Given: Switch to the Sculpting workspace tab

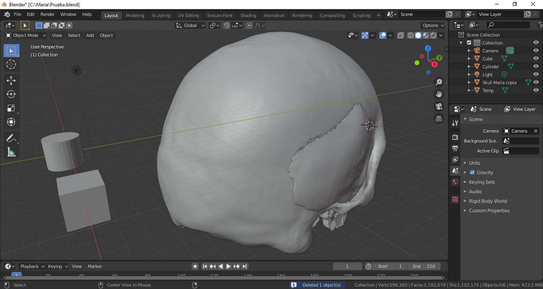Looking at the screenshot, I should point(161,15).
